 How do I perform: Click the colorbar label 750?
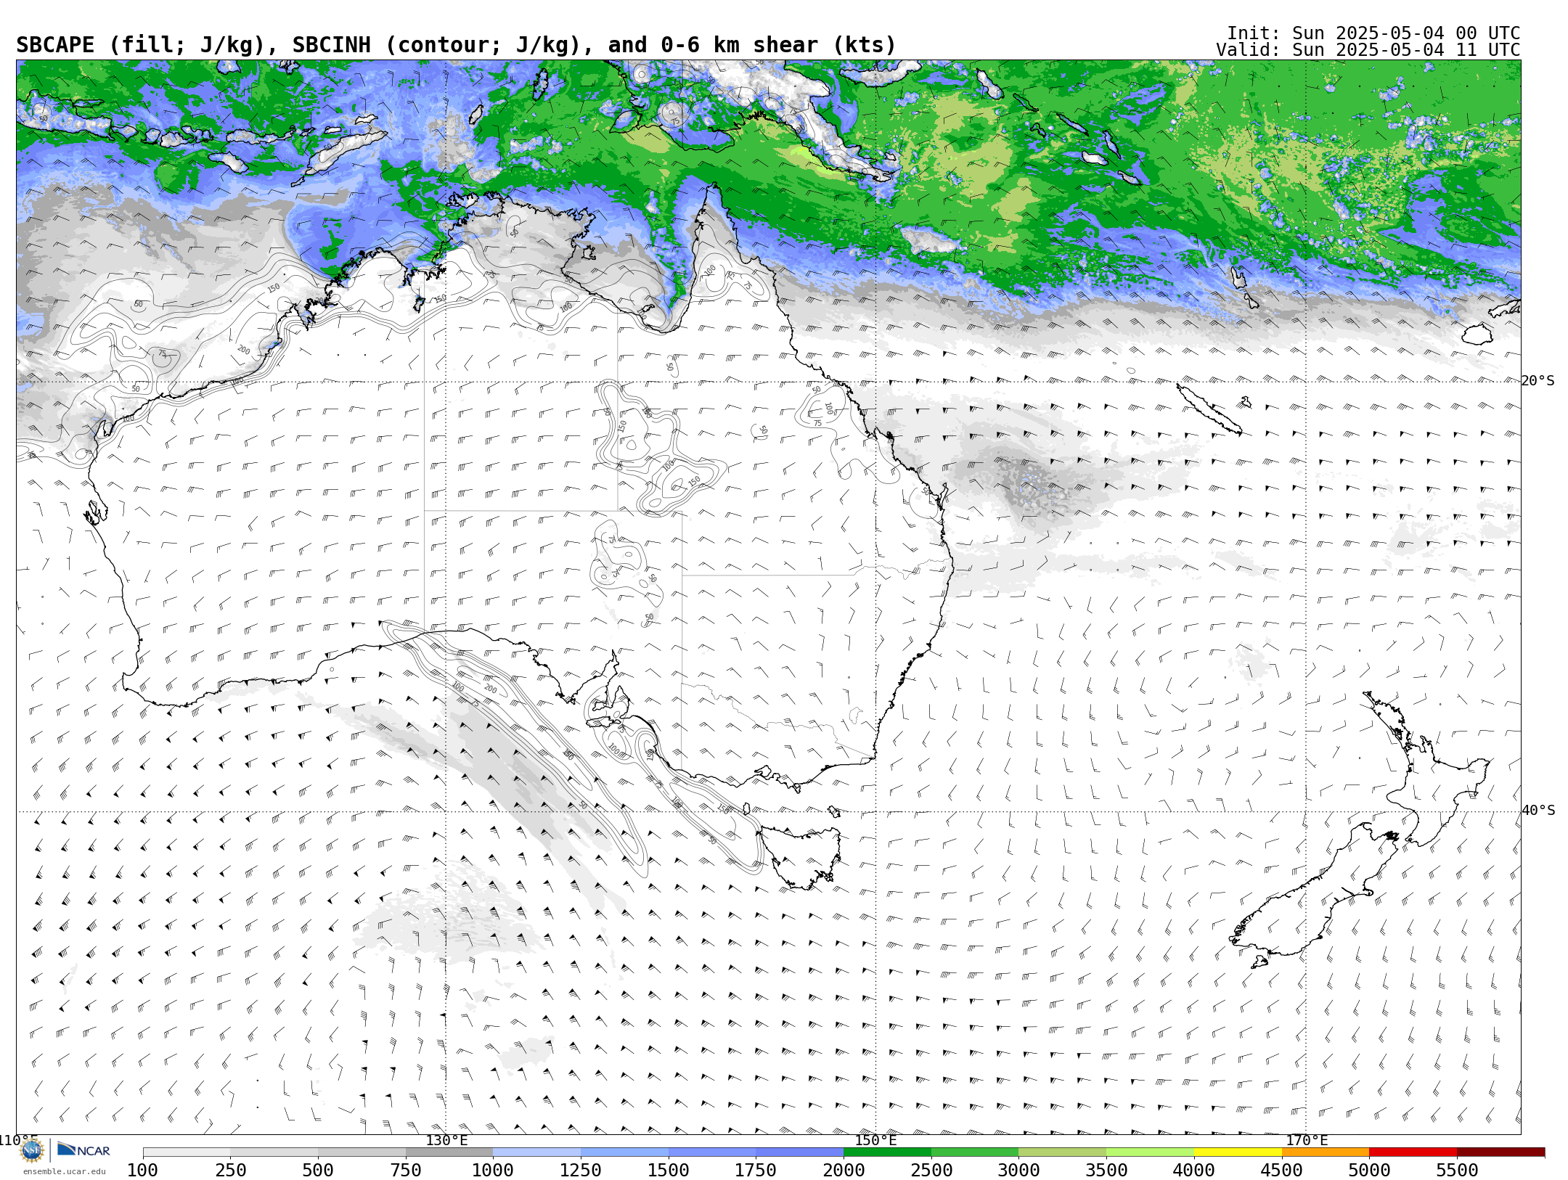pos(406,1170)
